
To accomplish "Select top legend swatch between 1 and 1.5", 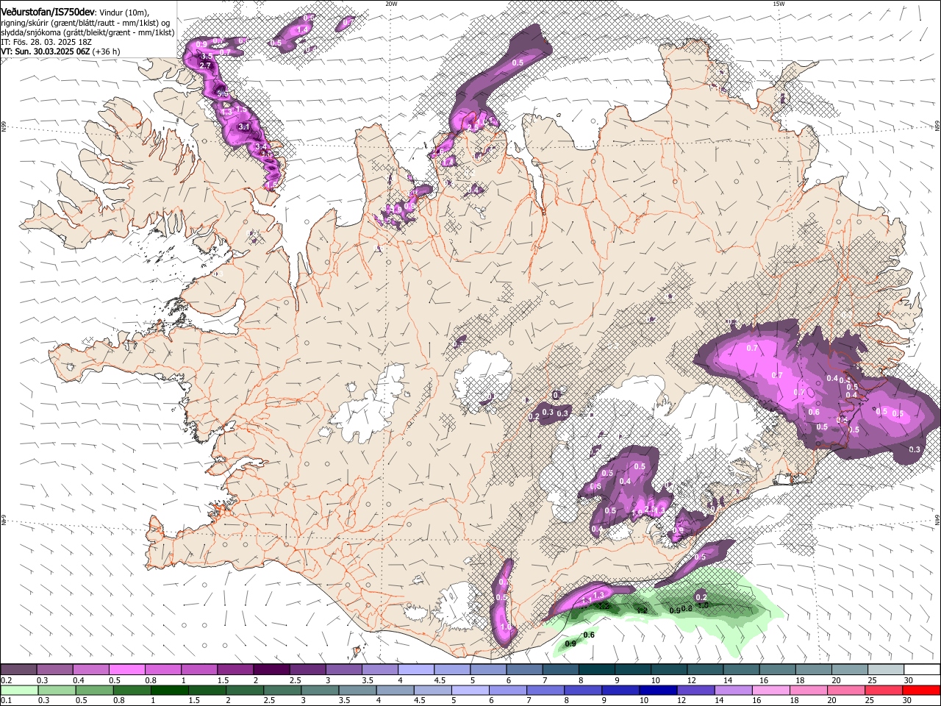I will pos(198,670).
